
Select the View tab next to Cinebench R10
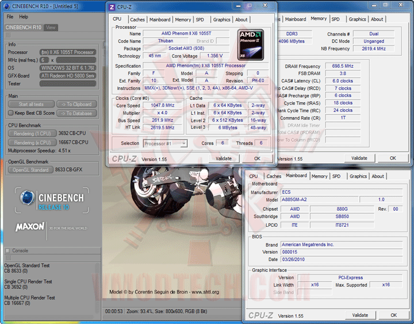(x=51, y=27)
